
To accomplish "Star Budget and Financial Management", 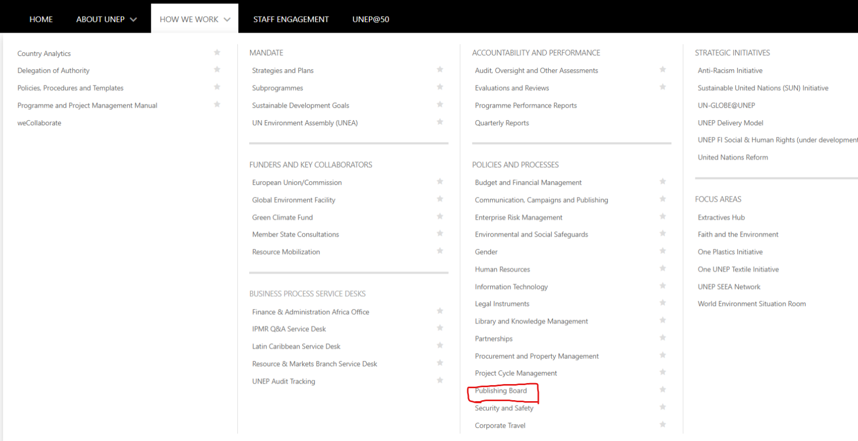I will tap(663, 181).
